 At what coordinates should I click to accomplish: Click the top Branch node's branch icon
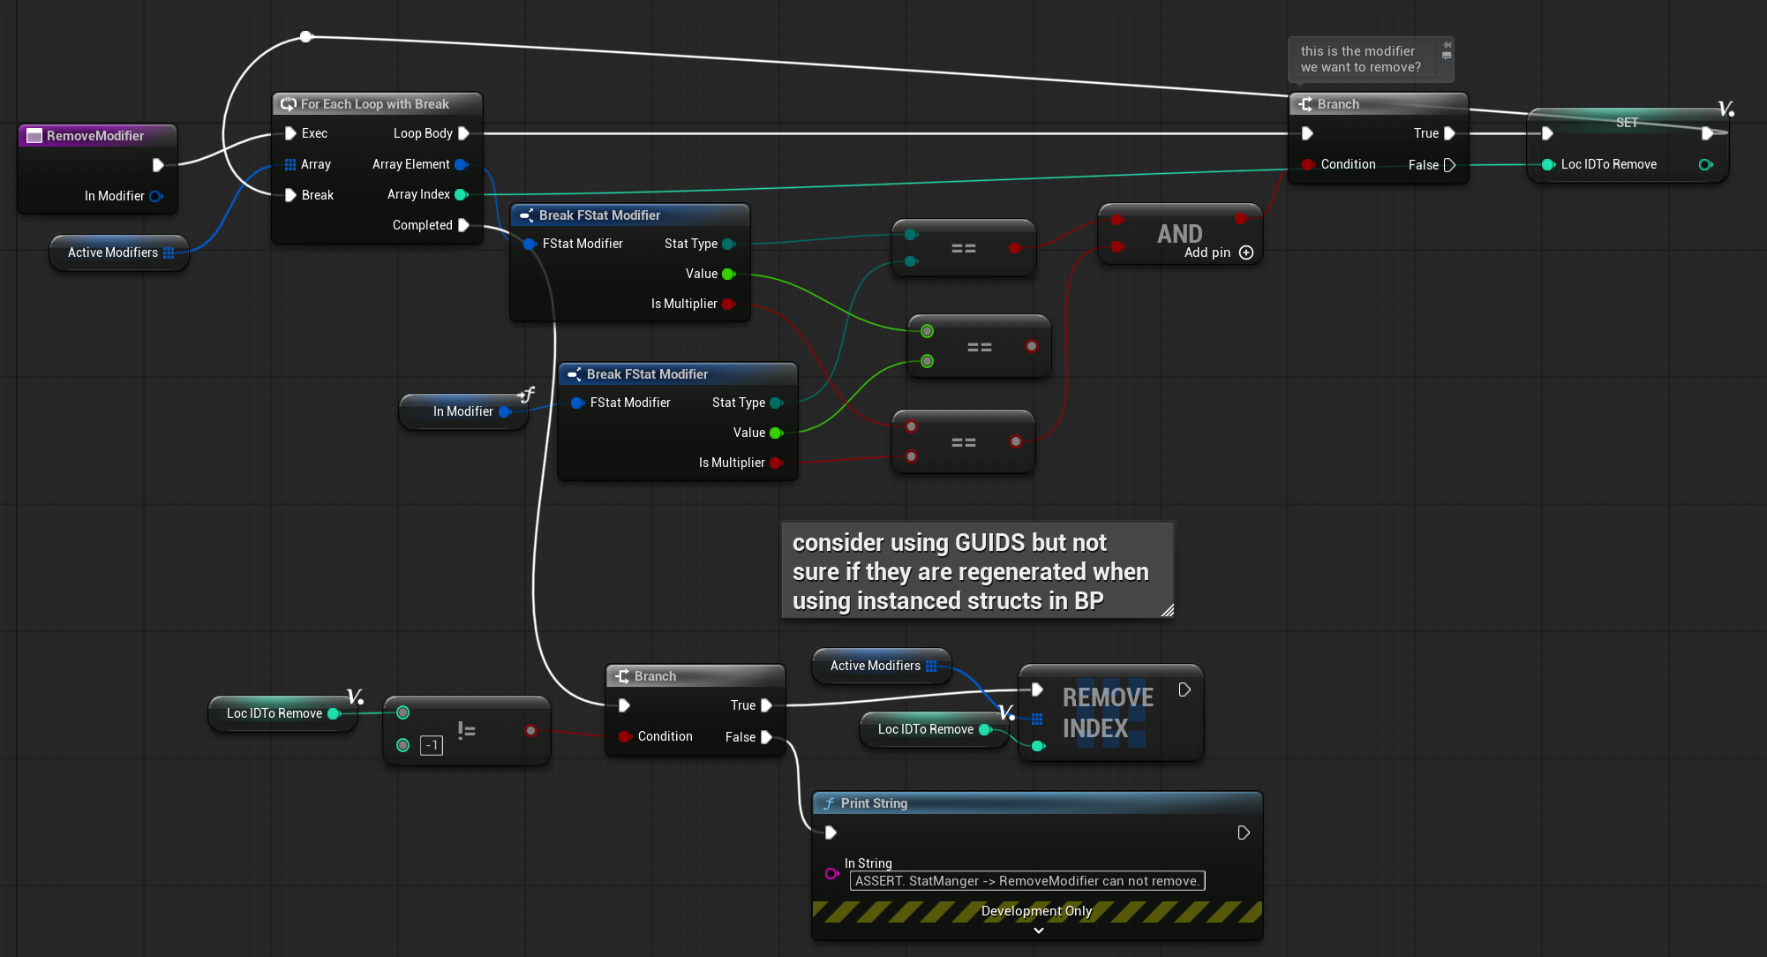(1305, 104)
